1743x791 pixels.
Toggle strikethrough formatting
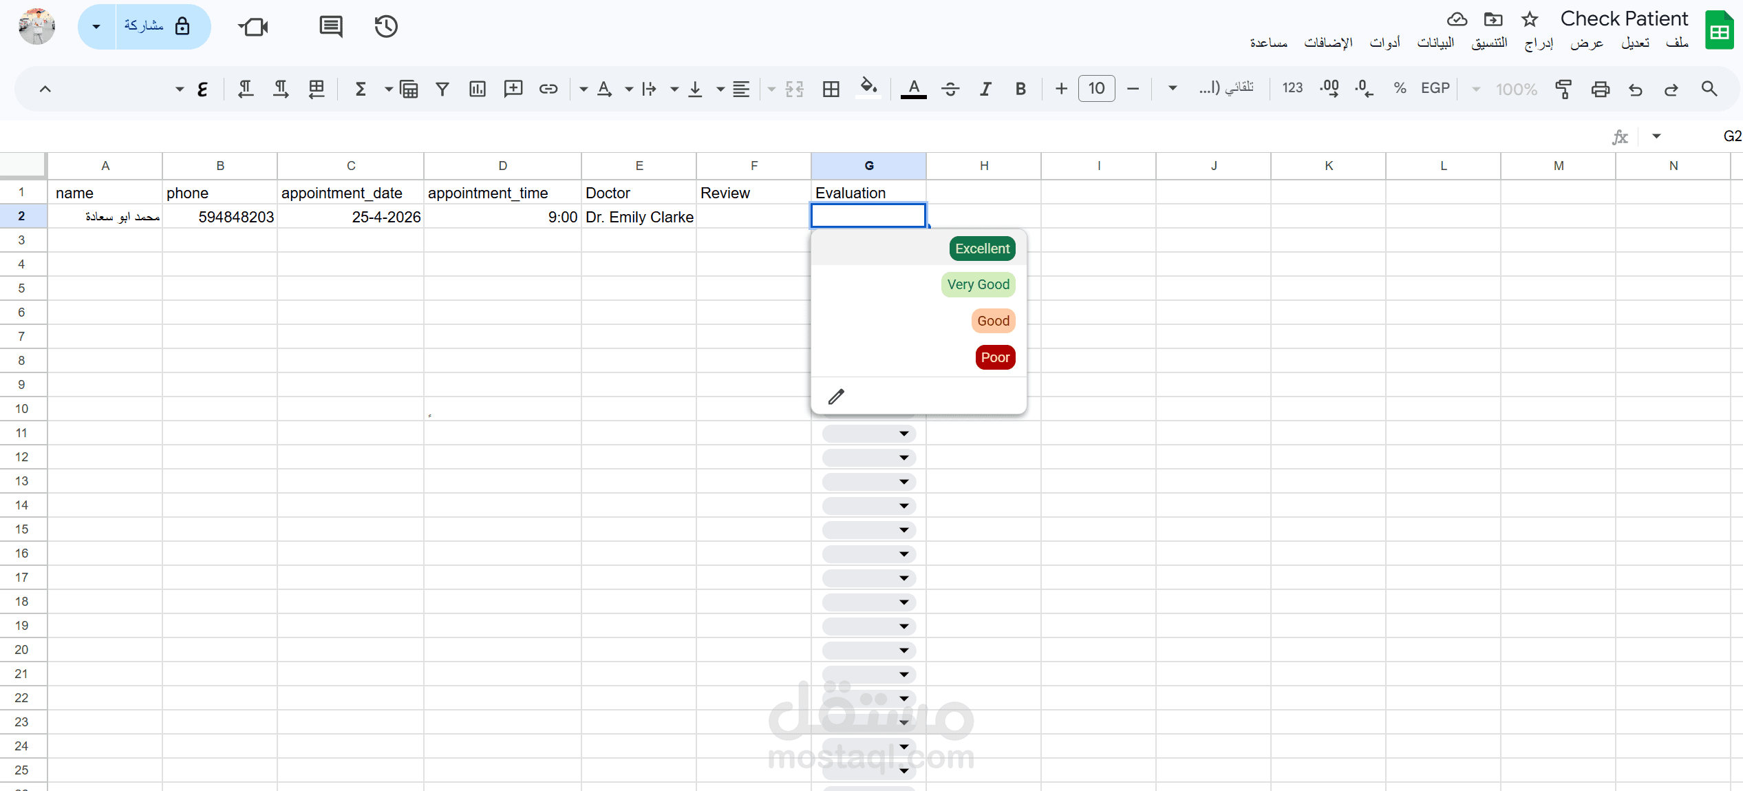coord(950,89)
